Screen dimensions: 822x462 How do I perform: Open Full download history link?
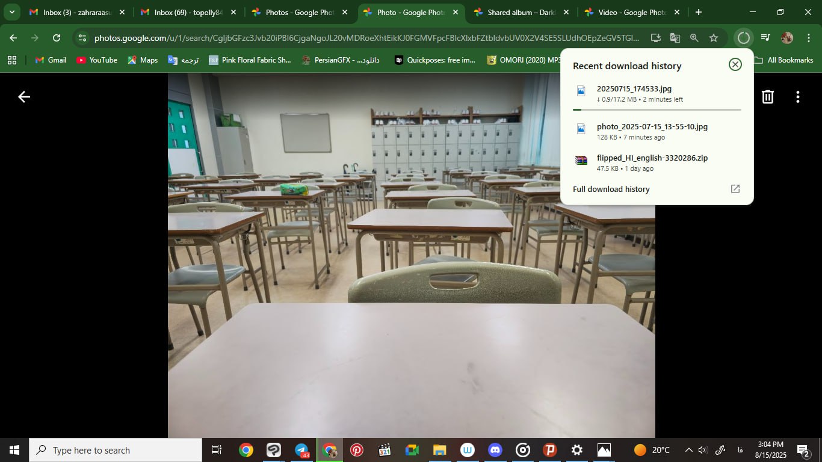611,189
